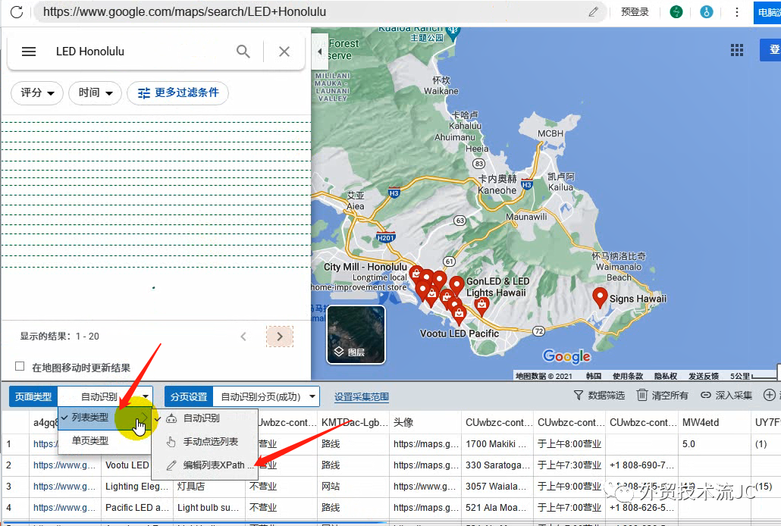Image resolution: width=781 pixels, height=526 pixels.
Task: Click the GonLED & LED Lights Hawaii pin
Action: 456,287
